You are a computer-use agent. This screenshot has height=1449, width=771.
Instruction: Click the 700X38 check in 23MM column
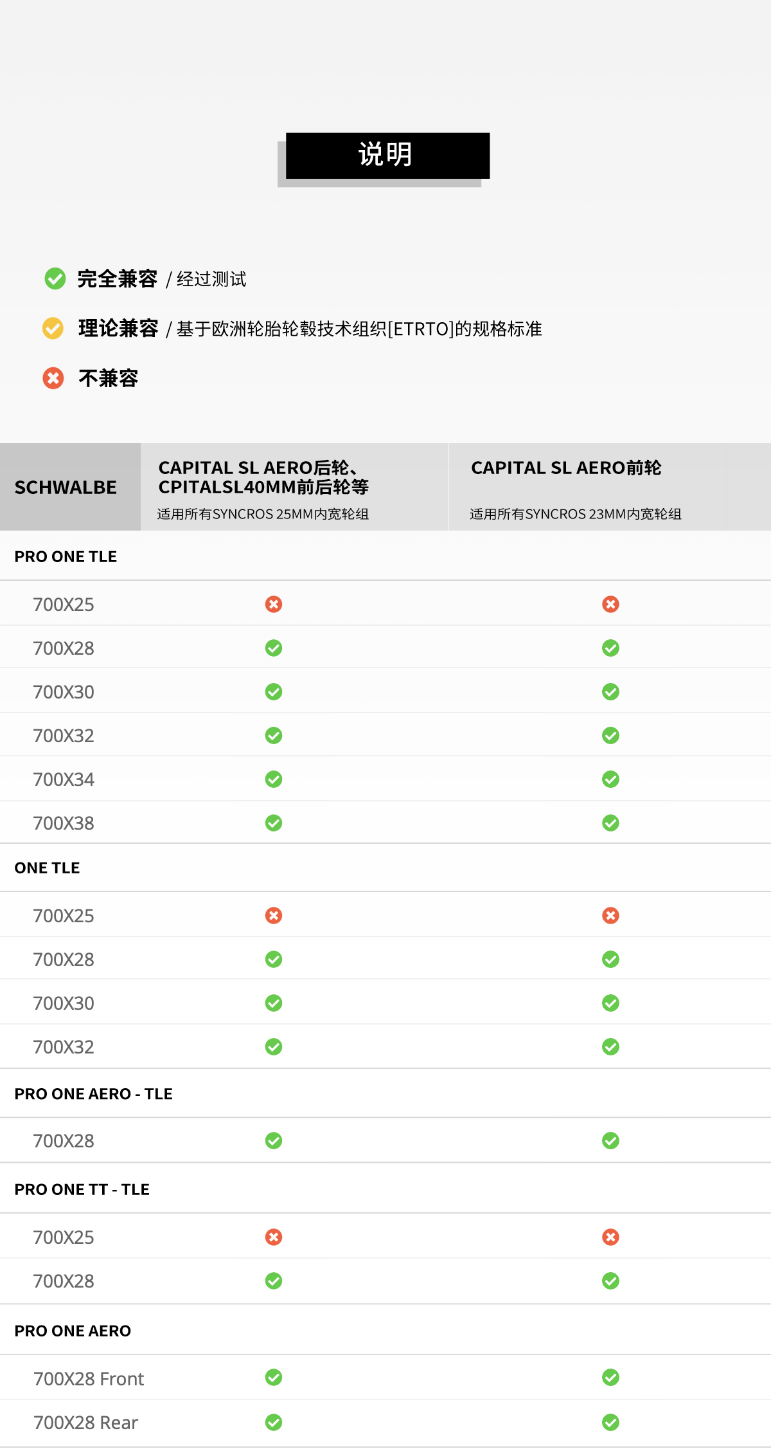pos(610,823)
